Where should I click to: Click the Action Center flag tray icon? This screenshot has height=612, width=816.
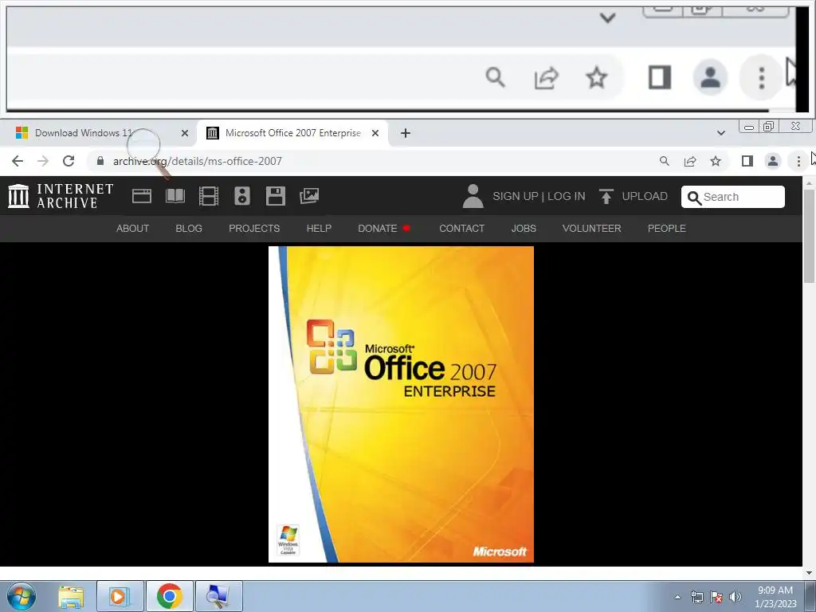pos(716,597)
